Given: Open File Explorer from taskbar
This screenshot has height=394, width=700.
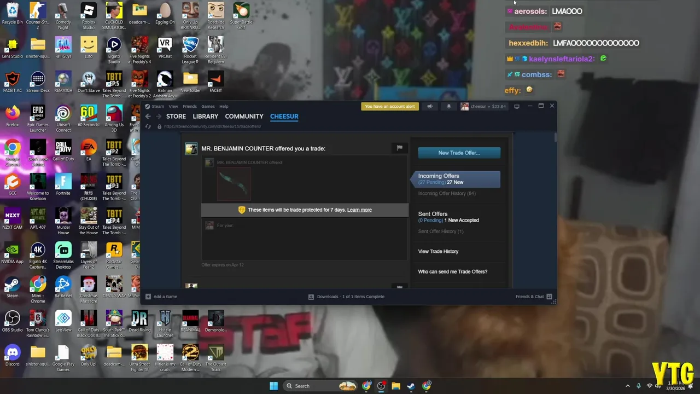Looking at the screenshot, I should (x=395, y=386).
